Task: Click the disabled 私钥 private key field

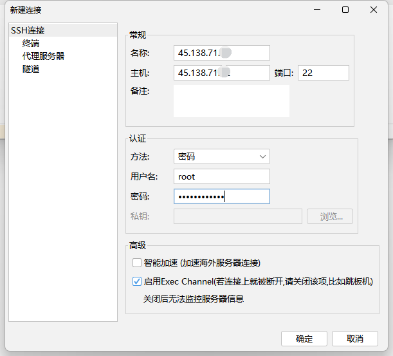Action: click(x=237, y=216)
